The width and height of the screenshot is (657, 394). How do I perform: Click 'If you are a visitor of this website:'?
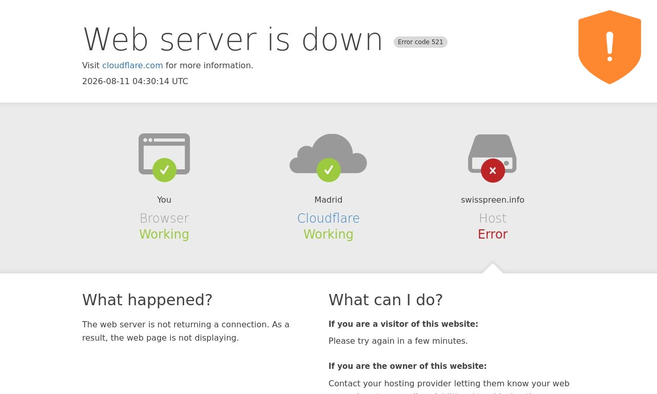tap(403, 324)
